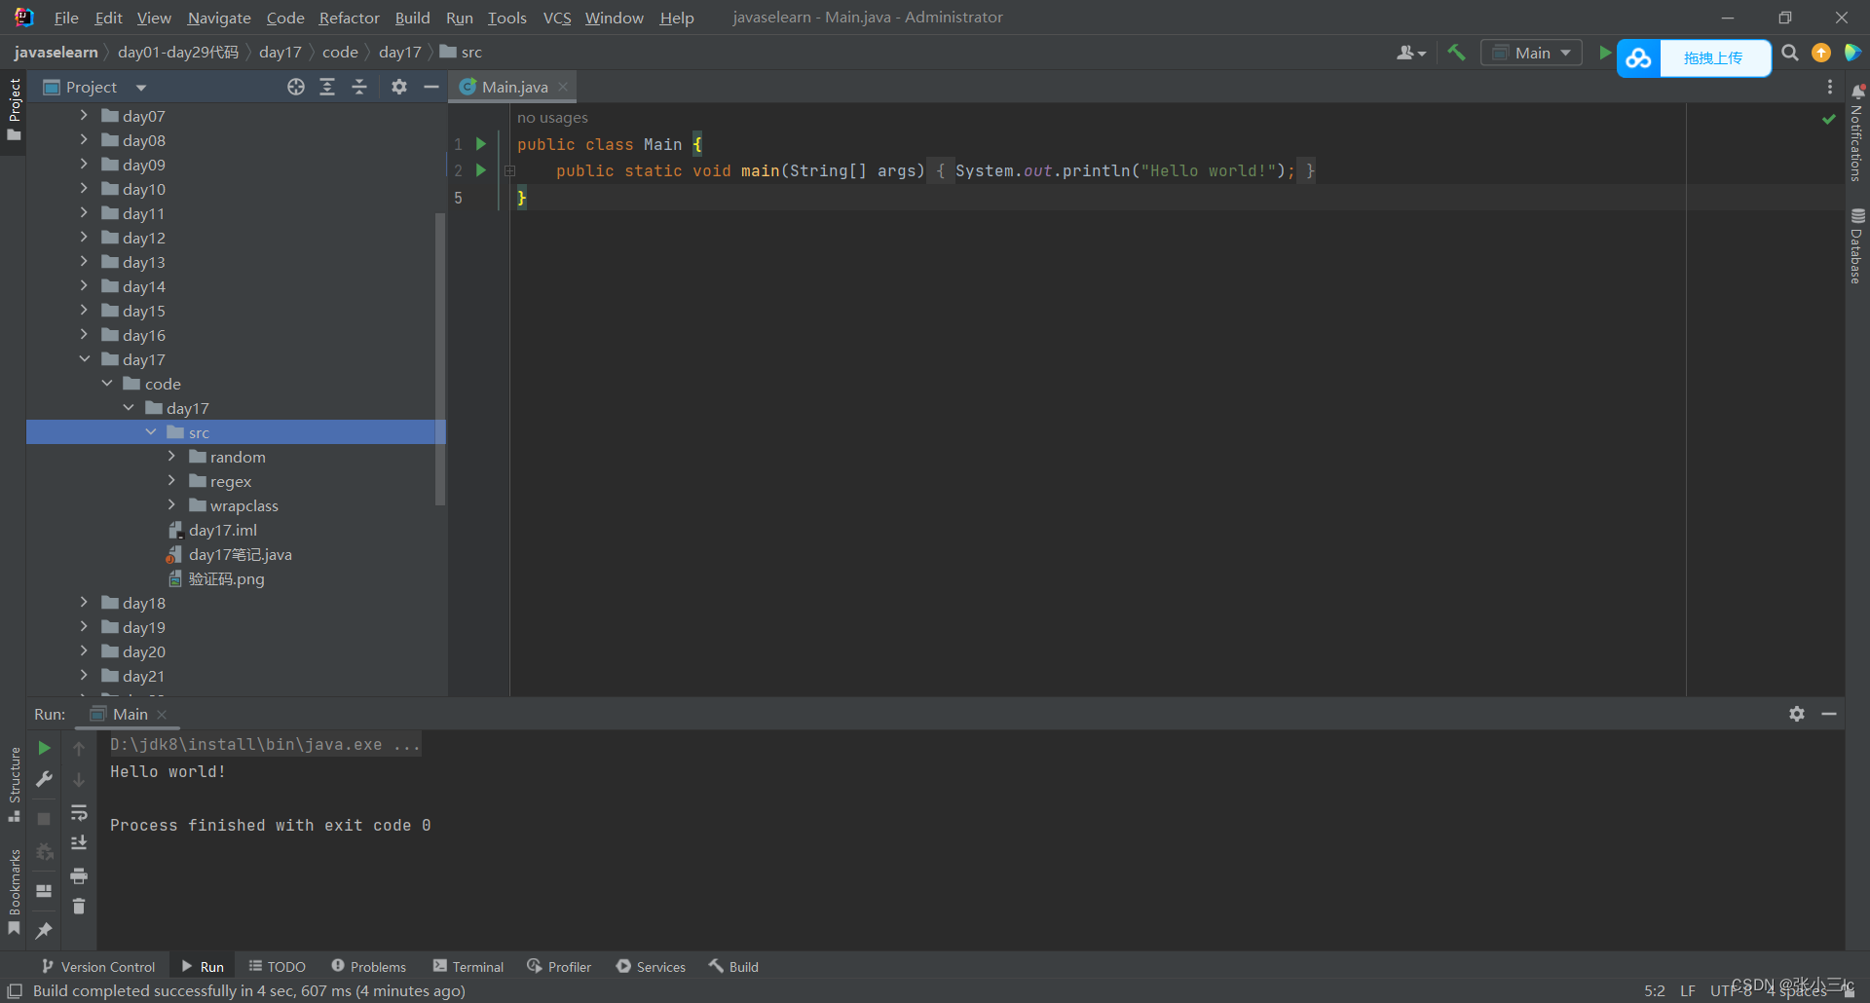Collapse all in Project panel
The height and width of the screenshot is (1003, 1870).
359,87
